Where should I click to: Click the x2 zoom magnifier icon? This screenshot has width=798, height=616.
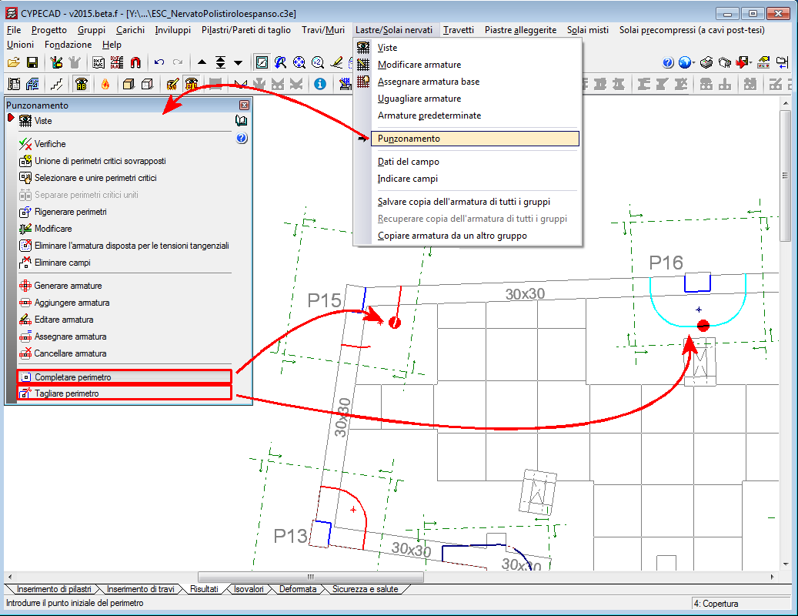tap(318, 62)
